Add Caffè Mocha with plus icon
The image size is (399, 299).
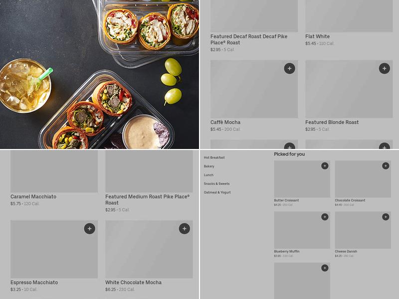pyautogui.click(x=289, y=68)
